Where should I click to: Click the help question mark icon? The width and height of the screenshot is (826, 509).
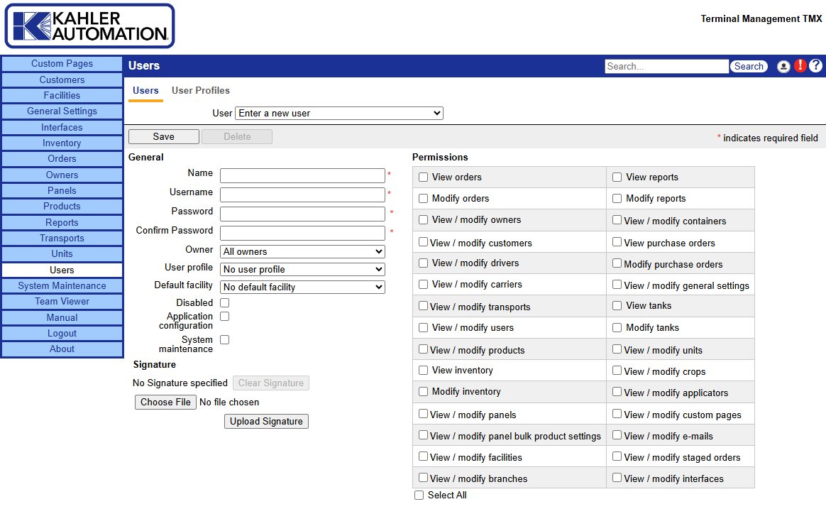815,66
